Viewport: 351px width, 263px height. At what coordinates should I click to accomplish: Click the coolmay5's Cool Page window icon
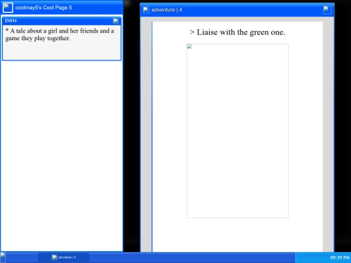point(8,8)
